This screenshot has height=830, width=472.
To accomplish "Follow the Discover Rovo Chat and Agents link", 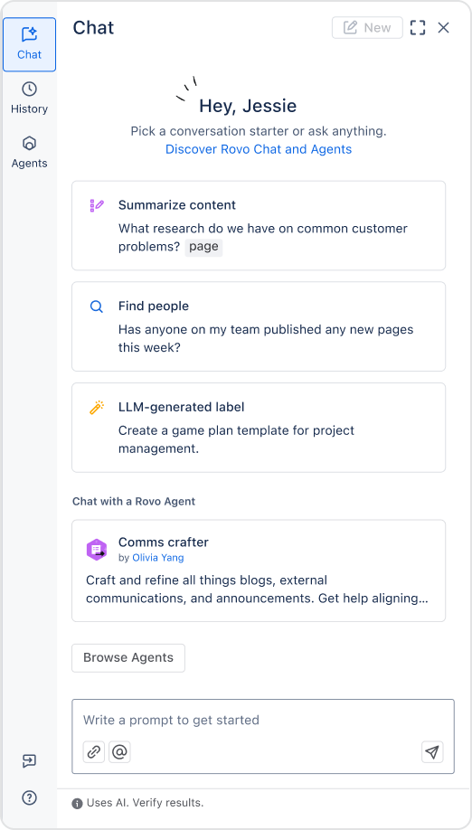I will tap(259, 149).
